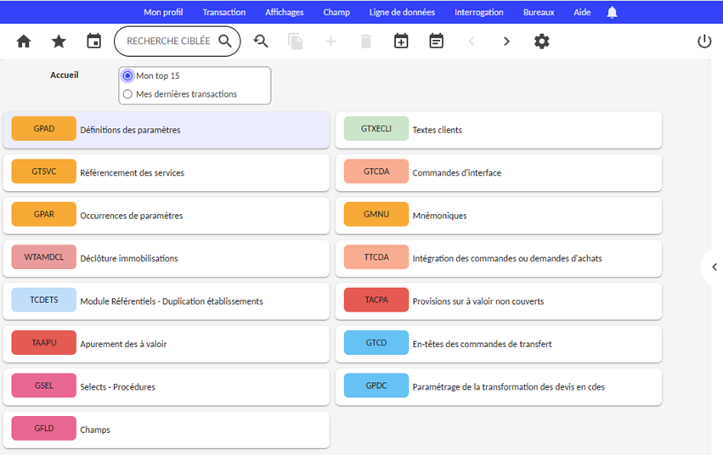Open the Affichages menu
723x455 pixels.
click(284, 12)
